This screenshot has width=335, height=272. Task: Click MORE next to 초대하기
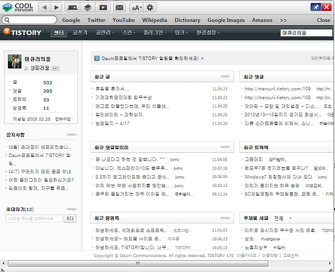click(x=72, y=209)
